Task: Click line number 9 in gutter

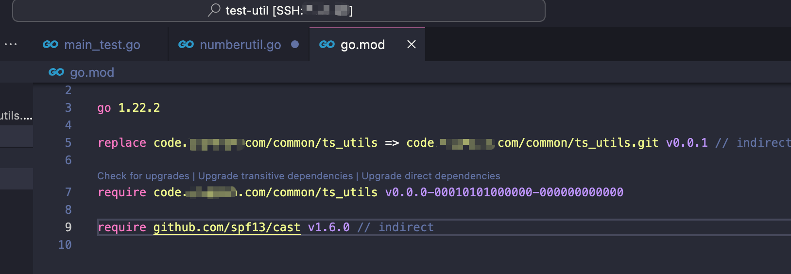Action: point(68,227)
